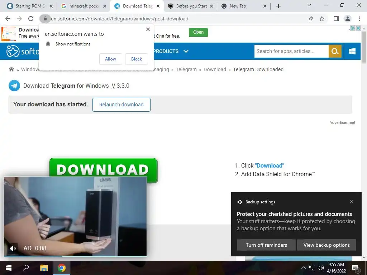Image resolution: width=367 pixels, height=275 pixels.
Task: Close the minecraft pocket tab
Action: (105, 6)
